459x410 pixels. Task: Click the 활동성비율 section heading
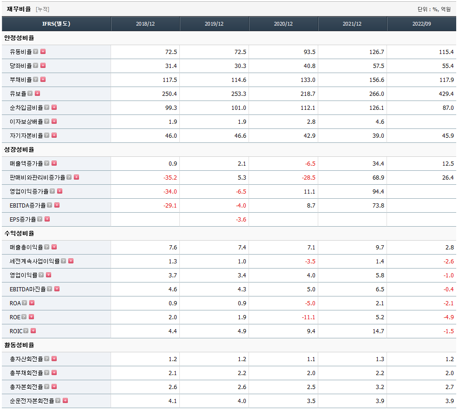[19, 345]
